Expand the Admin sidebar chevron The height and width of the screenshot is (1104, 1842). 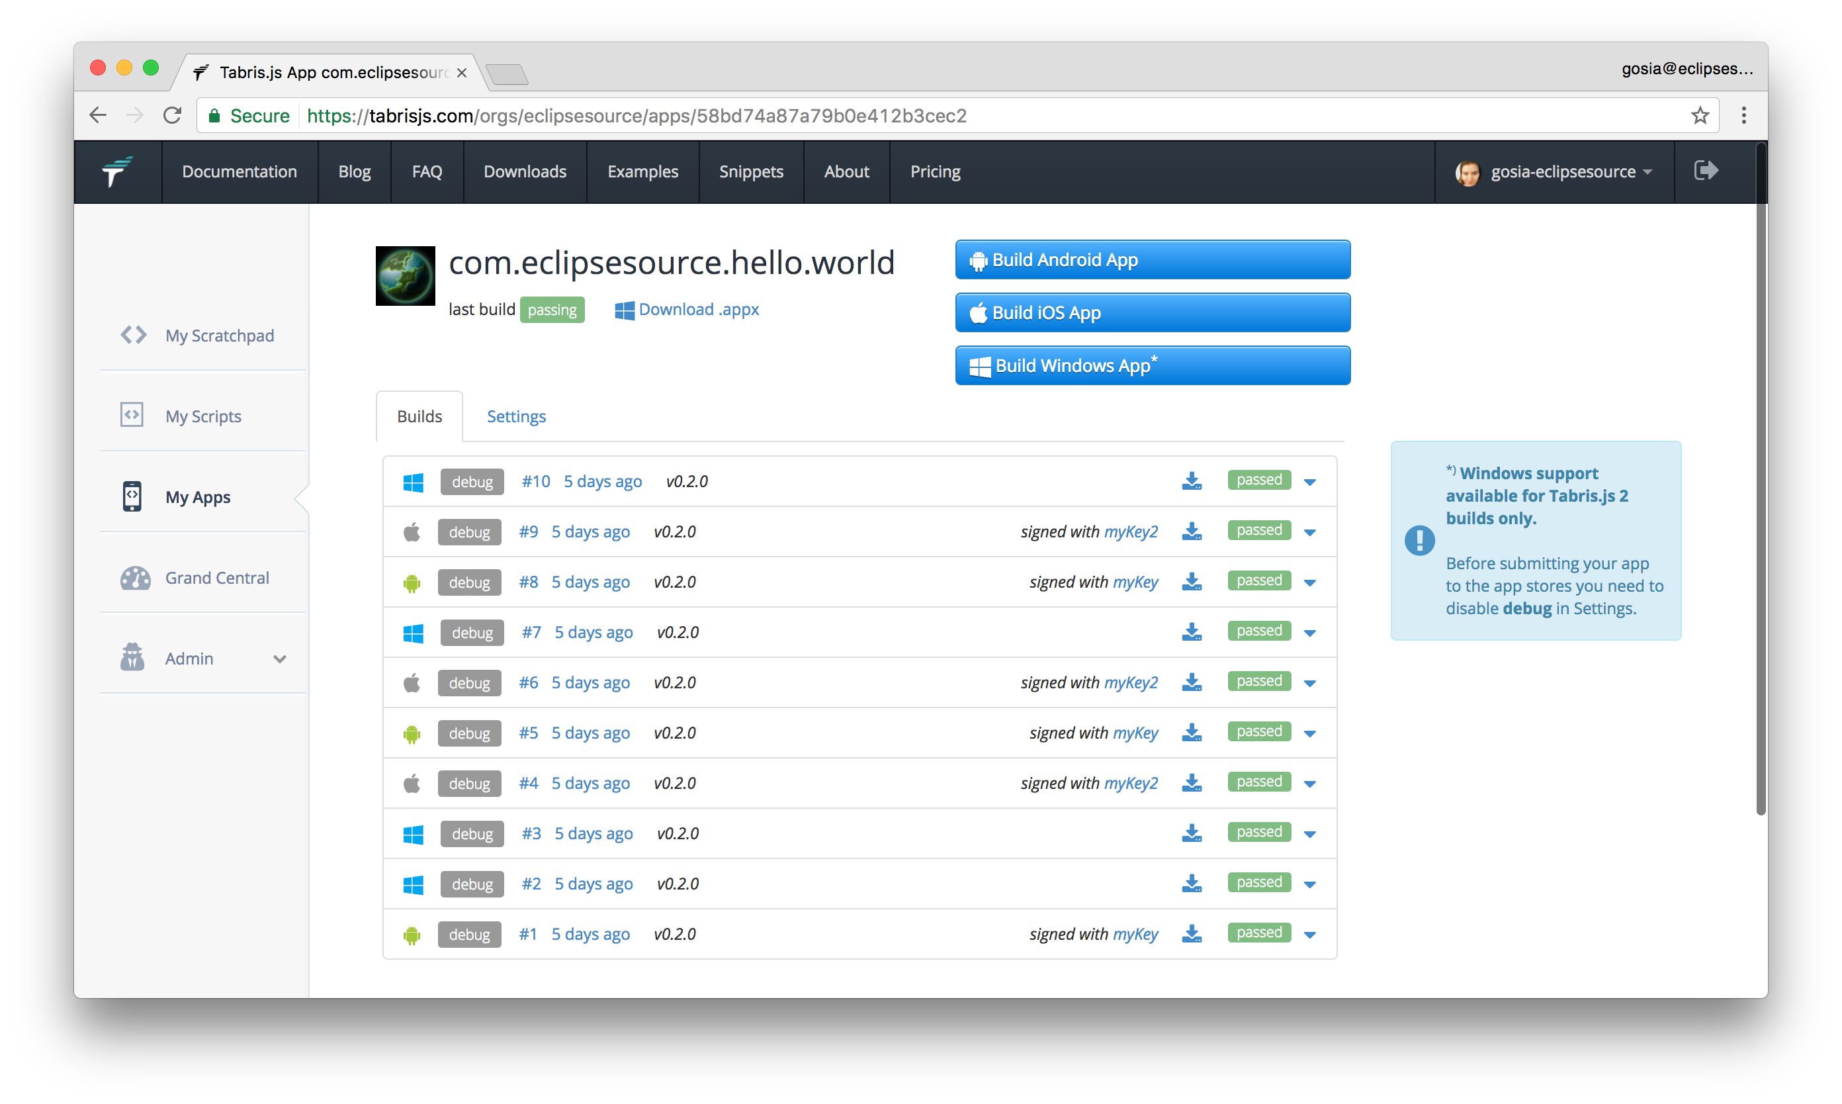coord(280,659)
